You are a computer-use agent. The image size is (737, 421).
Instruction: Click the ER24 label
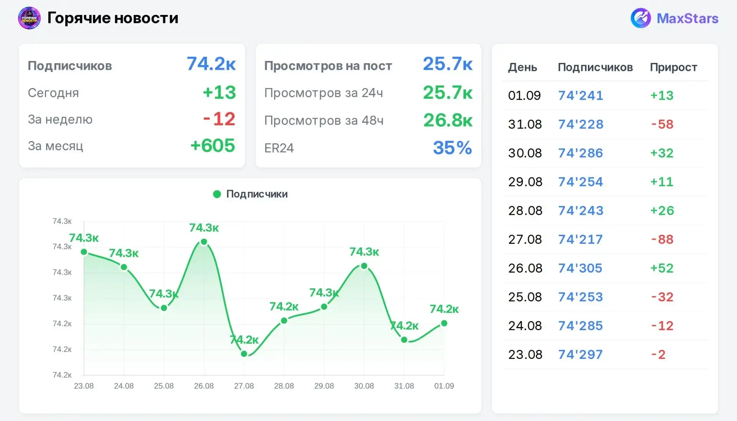[x=279, y=148]
